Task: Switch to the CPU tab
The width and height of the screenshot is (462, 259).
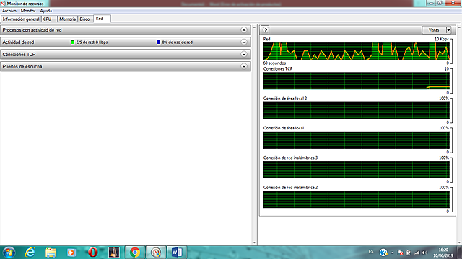Action: click(49, 19)
